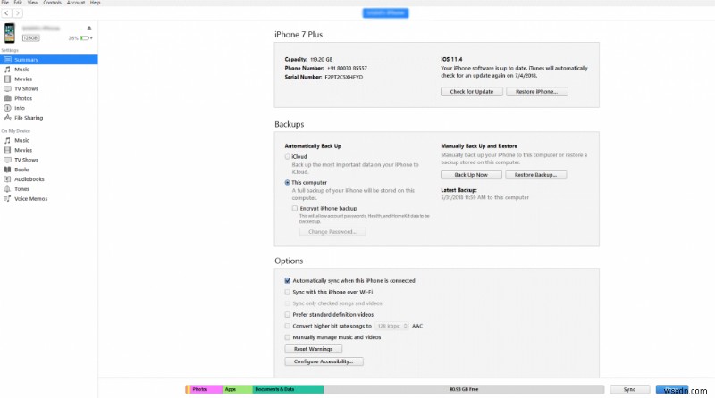Enable Encrypt iPhone backup checkbox
The width and height of the screenshot is (715, 398).
point(295,207)
